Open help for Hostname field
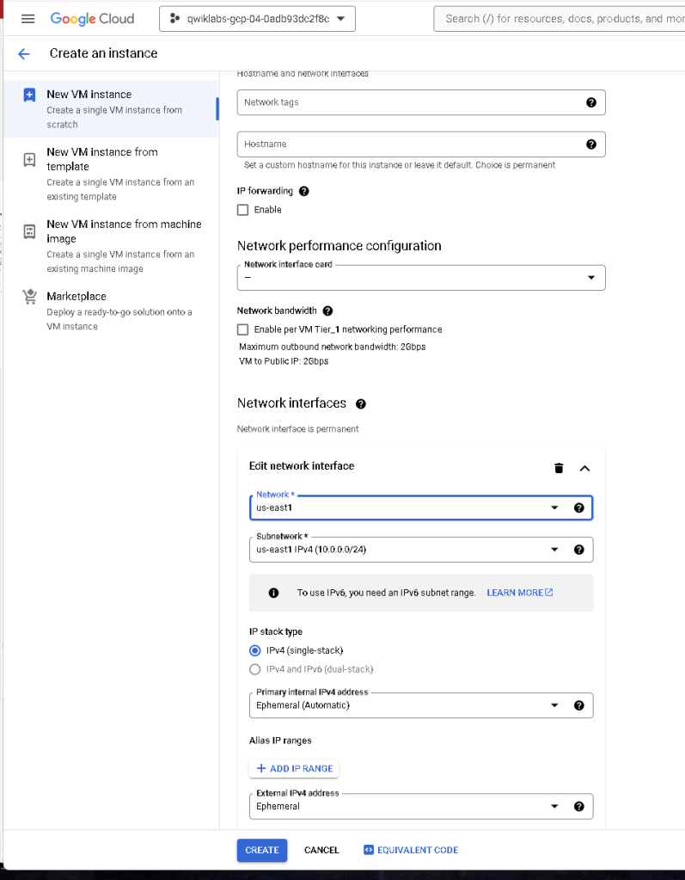This screenshot has width=685, height=880. pos(590,145)
